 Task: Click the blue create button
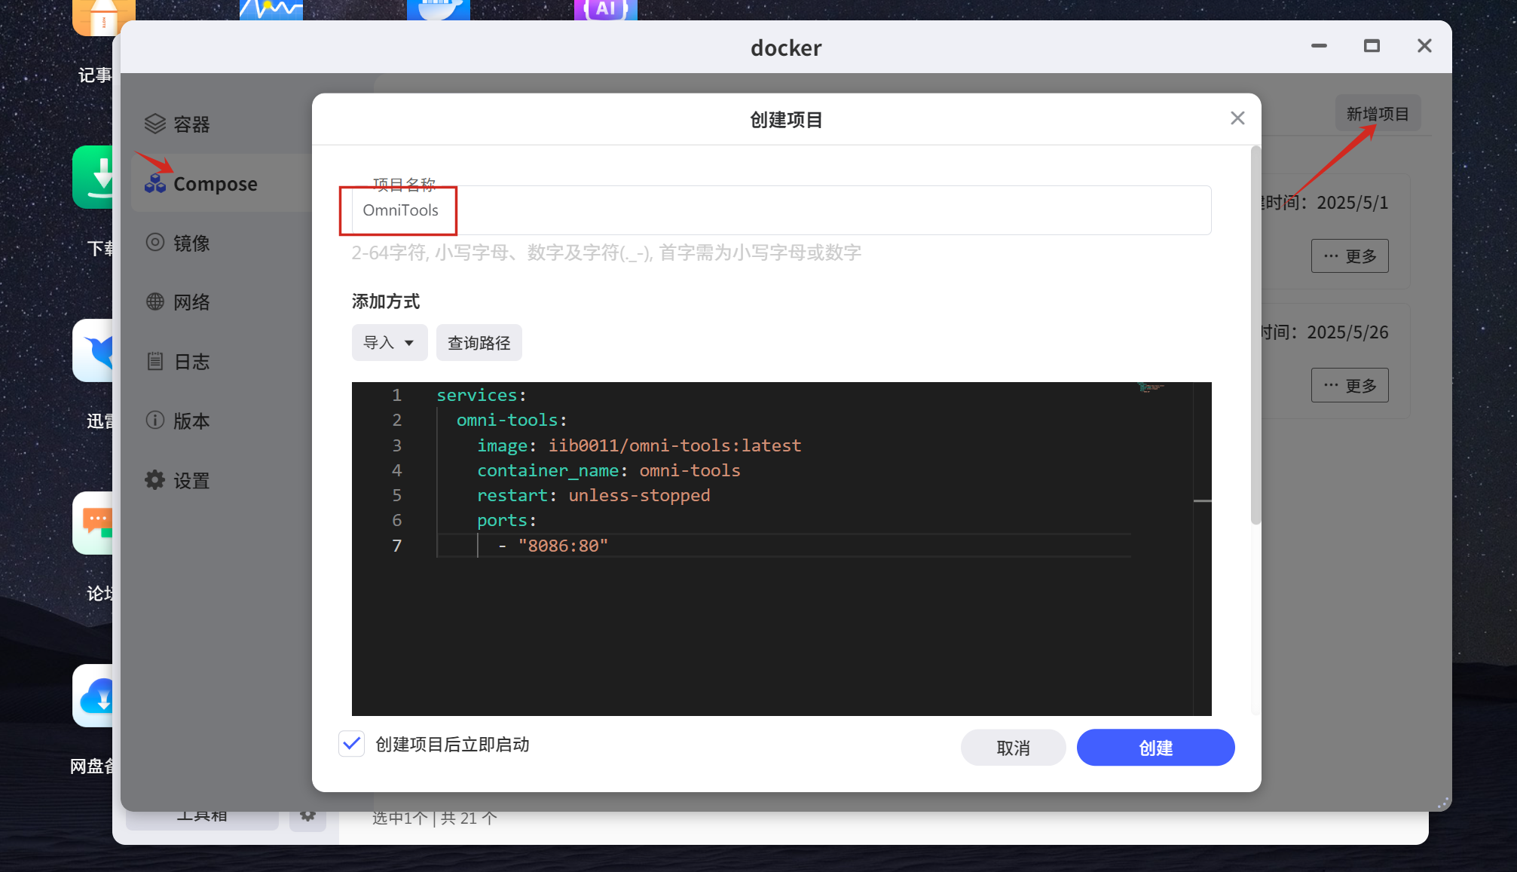[1155, 748]
